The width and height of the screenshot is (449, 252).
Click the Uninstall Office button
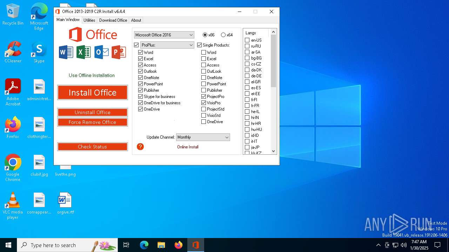(93, 112)
